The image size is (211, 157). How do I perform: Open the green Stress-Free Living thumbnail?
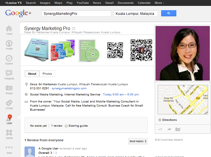tap(89, 50)
